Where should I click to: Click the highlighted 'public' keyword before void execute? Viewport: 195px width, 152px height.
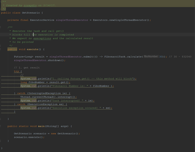(x=12, y=49)
